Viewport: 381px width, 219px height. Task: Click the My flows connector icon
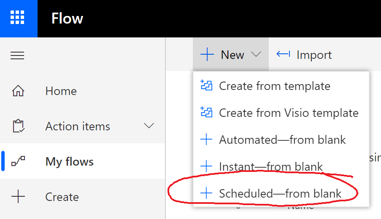(18, 162)
